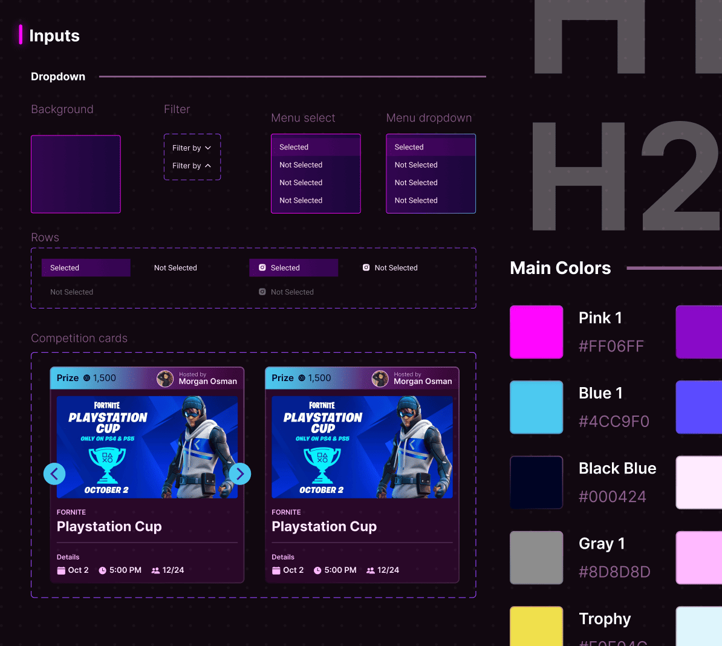Click the icon beside white Not Selected row

click(366, 267)
